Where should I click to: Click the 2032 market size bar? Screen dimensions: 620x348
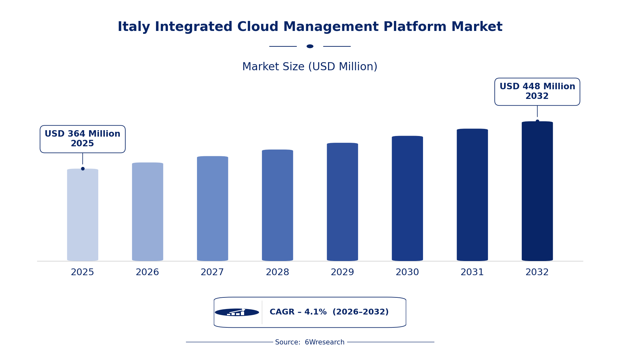[537, 191]
